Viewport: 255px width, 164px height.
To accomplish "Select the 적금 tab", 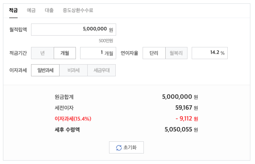I will coord(13,10).
